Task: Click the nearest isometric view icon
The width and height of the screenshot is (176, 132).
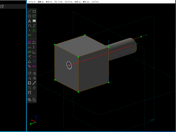Action: (29, 100)
